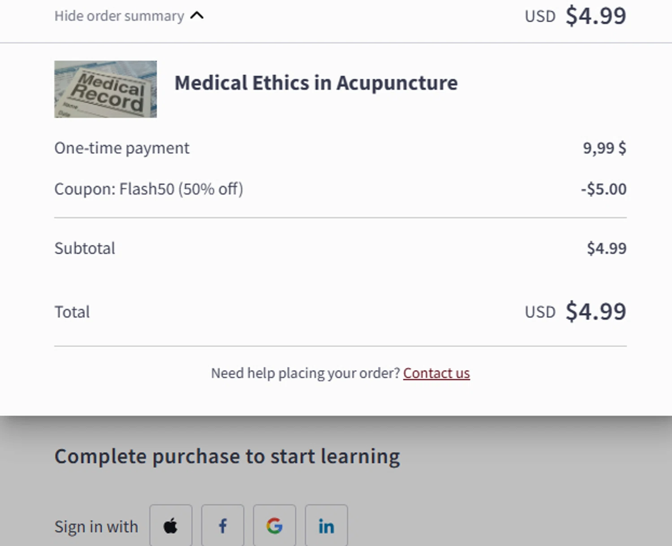Click the header total price $4.99

click(x=595, y=16)
